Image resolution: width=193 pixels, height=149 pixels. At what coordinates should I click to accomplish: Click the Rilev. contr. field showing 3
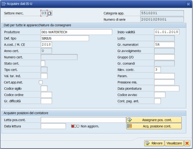(157, 69)
